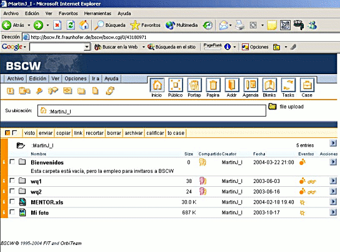Open the Papira trash icon

click(213, 85)
